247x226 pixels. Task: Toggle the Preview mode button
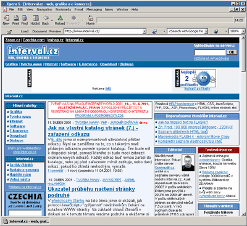coord(55,31)
